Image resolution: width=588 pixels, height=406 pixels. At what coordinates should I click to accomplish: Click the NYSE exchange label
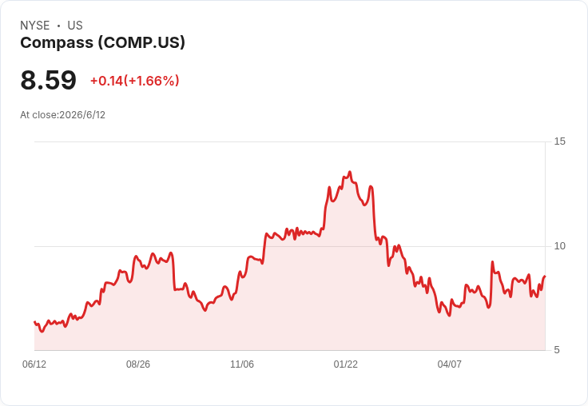click(x=35, y=26)
